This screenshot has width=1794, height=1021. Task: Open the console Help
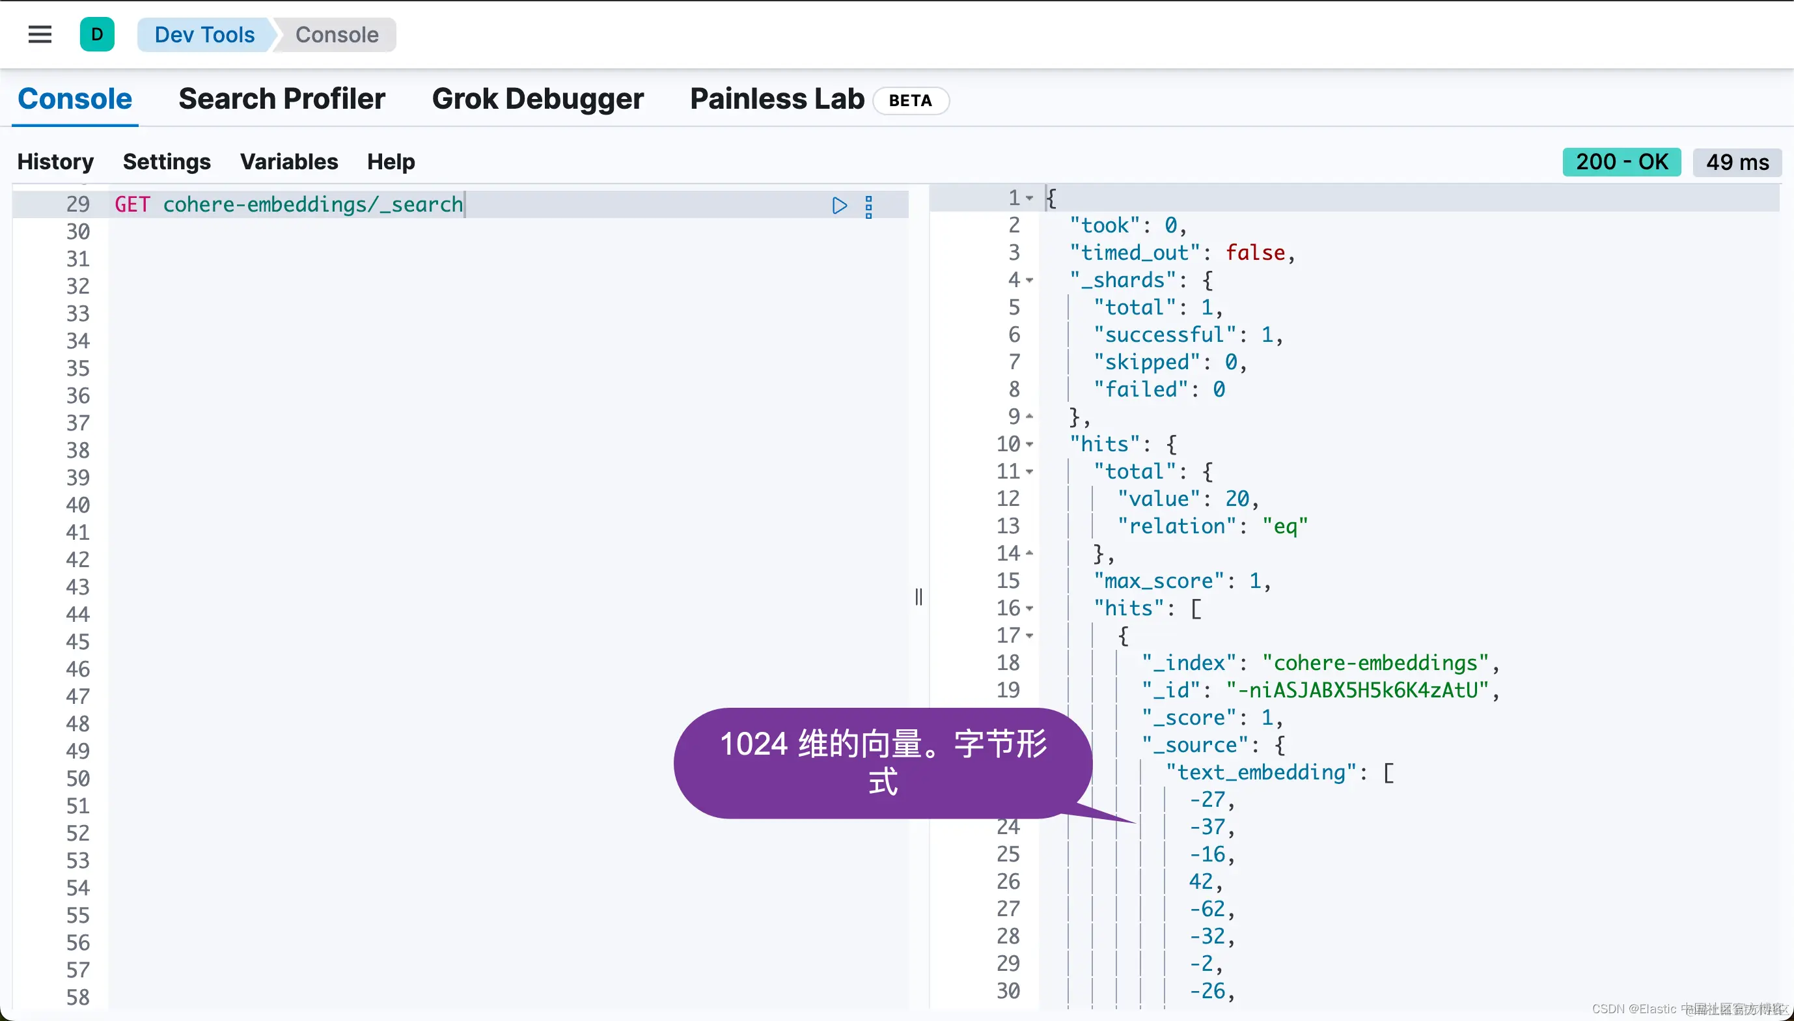(391, 162)
